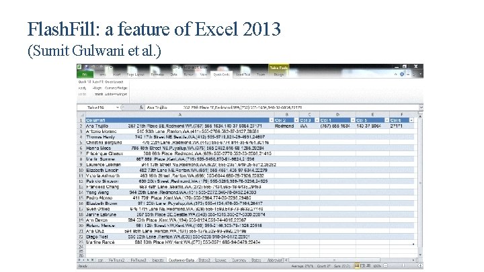484x272 pixels.
Task: Click the 100% zoom level indicator
Action: pyautogui.click(x=377, y=266)
